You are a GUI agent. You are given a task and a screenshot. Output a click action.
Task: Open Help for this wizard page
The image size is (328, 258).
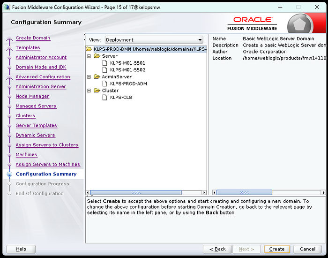pos(21,249)
